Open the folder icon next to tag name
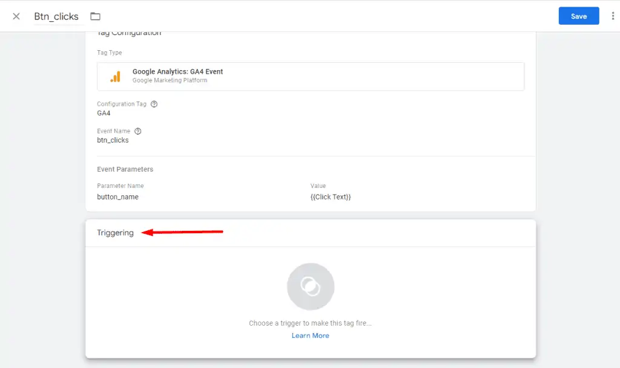 pyautogui.click(x=95, y=16)
